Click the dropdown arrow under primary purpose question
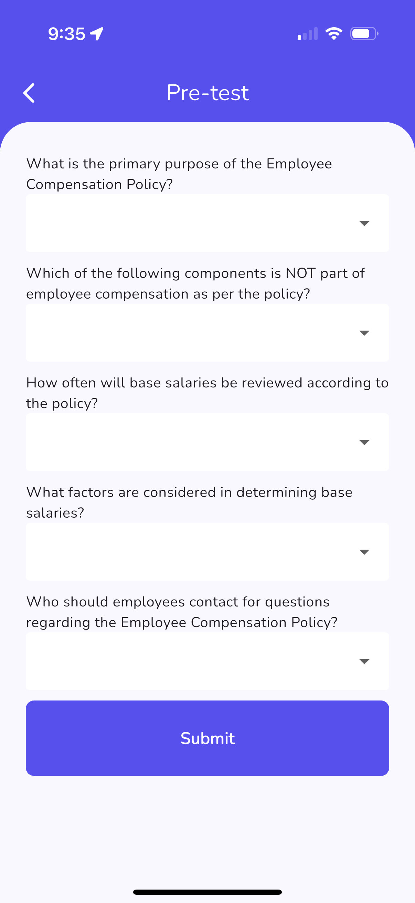 coord(364,224)
